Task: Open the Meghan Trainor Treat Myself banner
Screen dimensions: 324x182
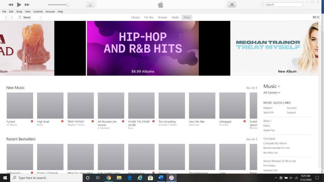Action: (275, 48)
